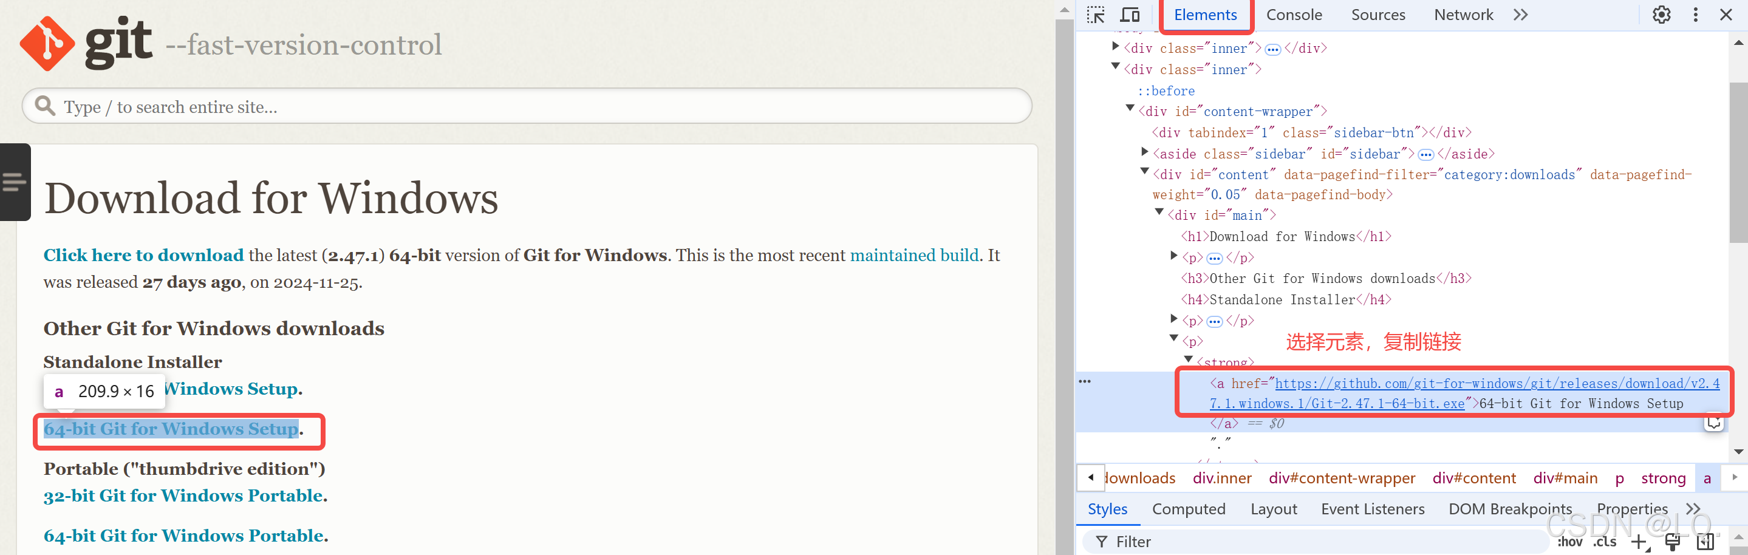Select the div class sidebar-btn row

coord(1311,133)
